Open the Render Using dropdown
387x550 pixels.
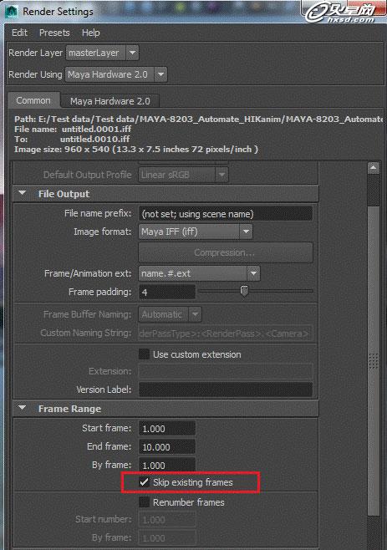point(116,74)
